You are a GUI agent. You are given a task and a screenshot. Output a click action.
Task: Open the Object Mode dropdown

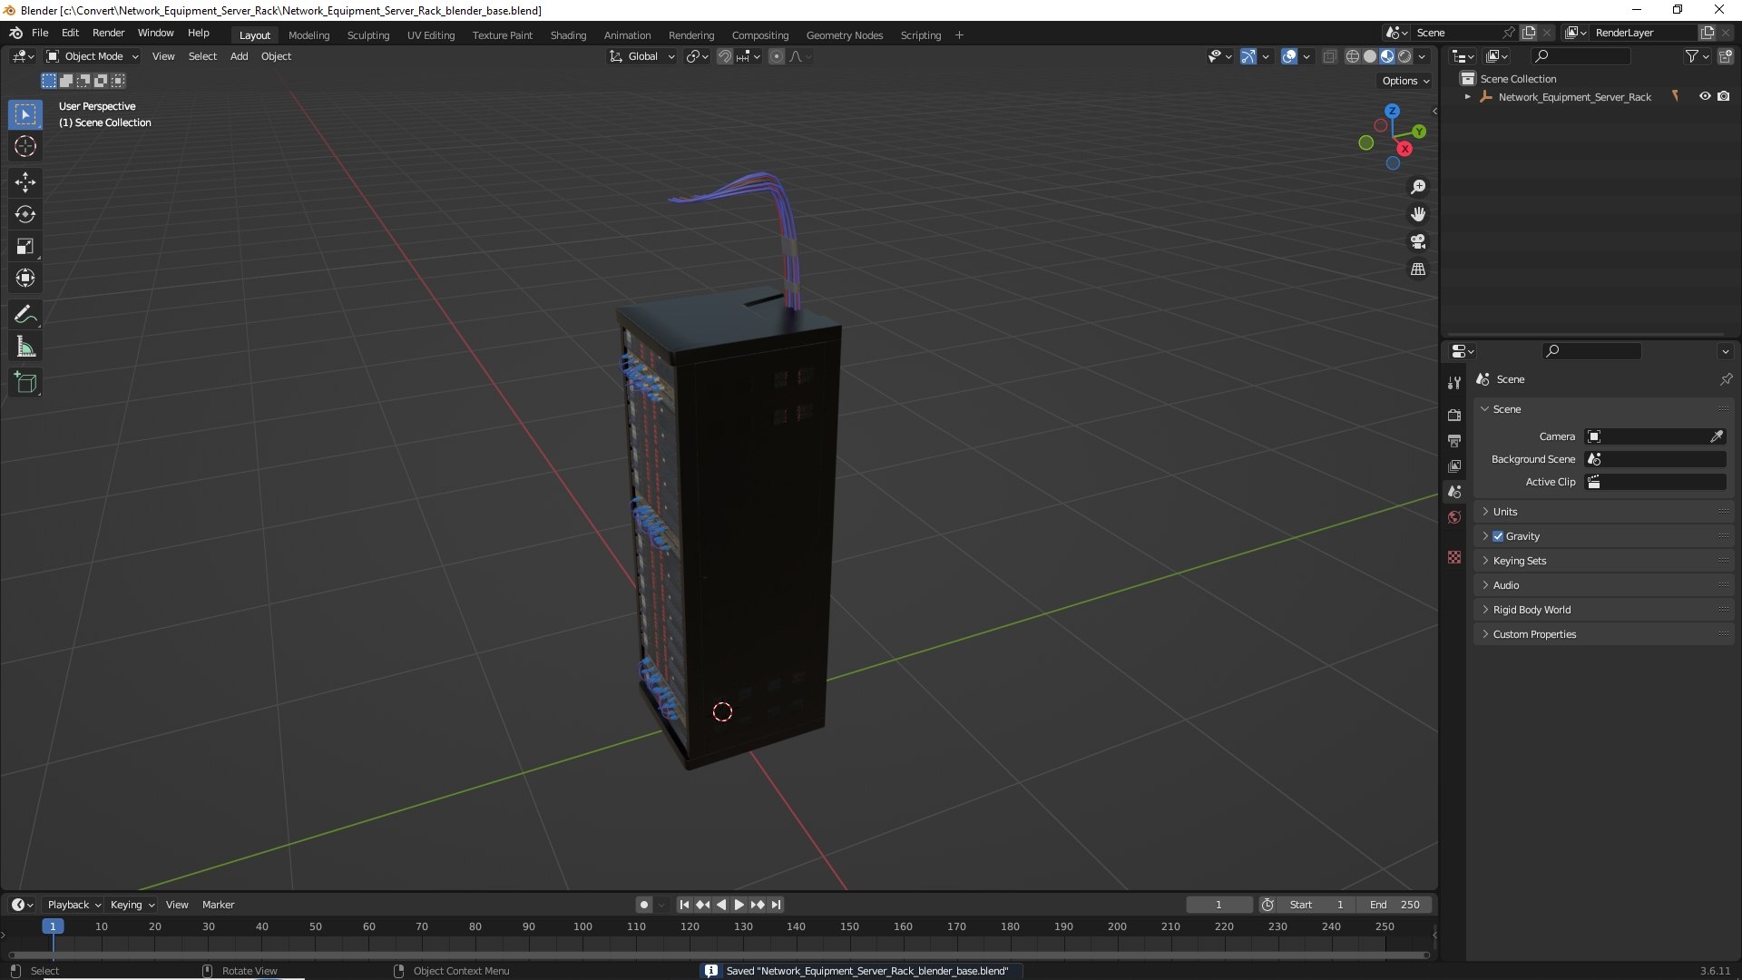pos(93,56)
